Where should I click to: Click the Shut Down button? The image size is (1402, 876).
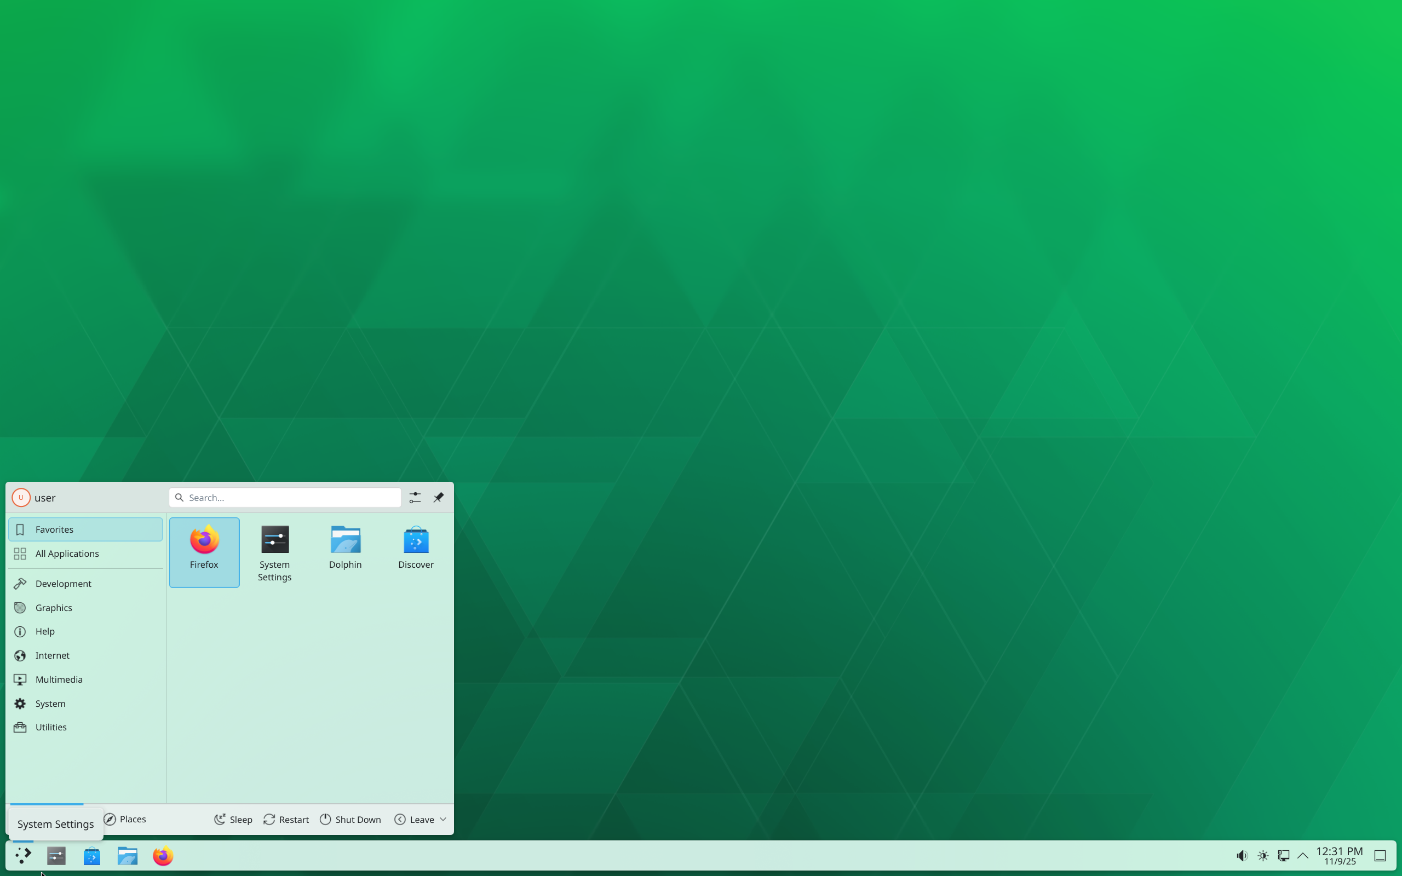tap(350, 819)
